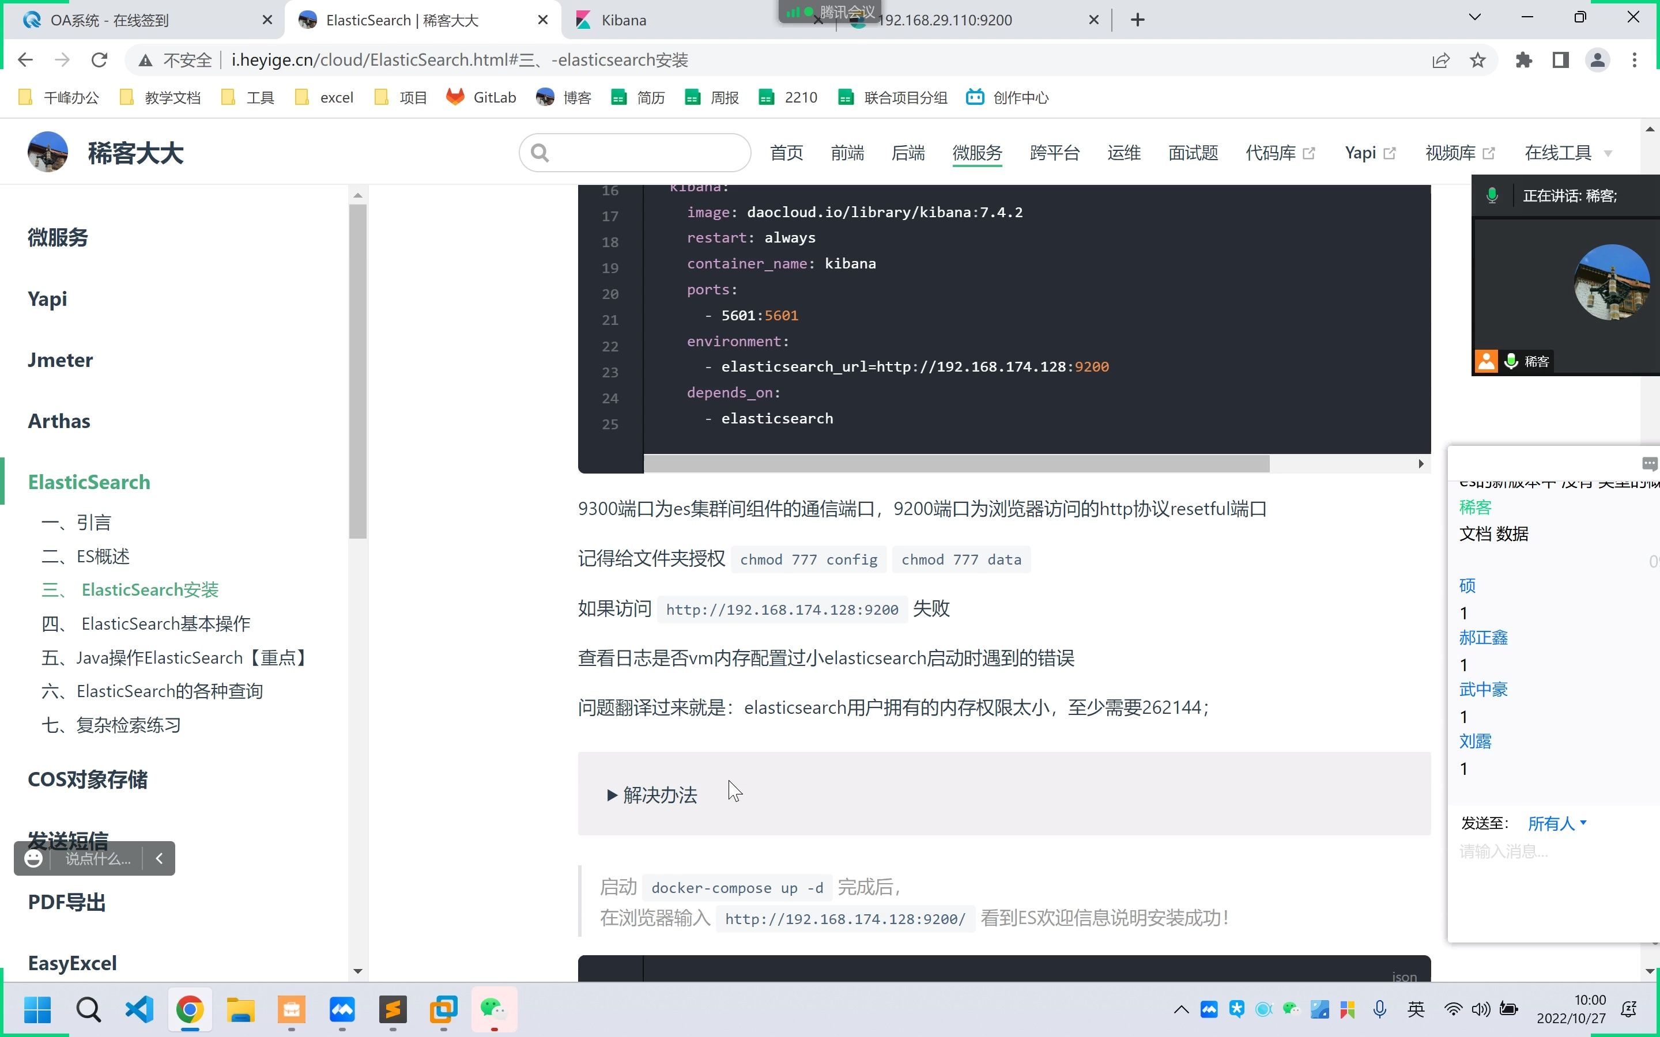Viewport: 1660px width, 1037px height.
Task: Open the notification center icon
Action: [x=1628, y=1009]
